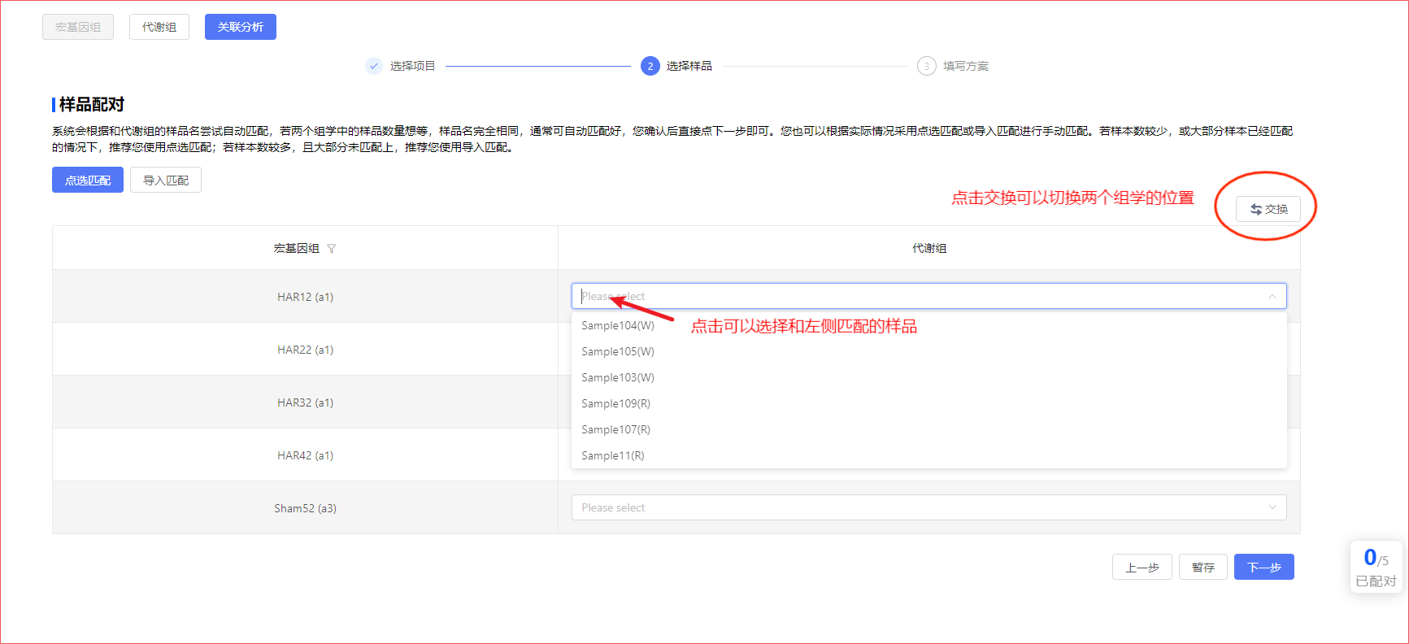This screenshot has width=1409, height=644.
Task: Click the HAR22 (a1) sample cell
Action: [305, 350]
